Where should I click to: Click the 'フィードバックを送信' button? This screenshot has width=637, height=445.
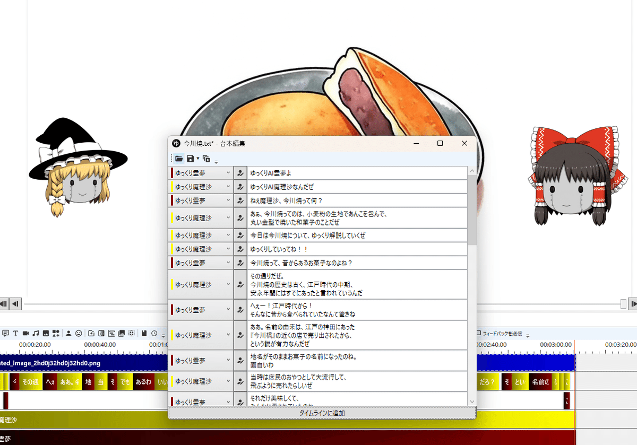499,334
